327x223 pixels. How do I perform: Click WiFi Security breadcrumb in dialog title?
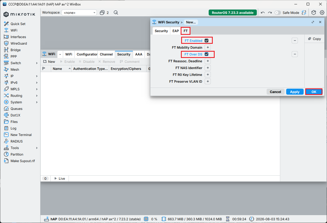pos(169,22)
